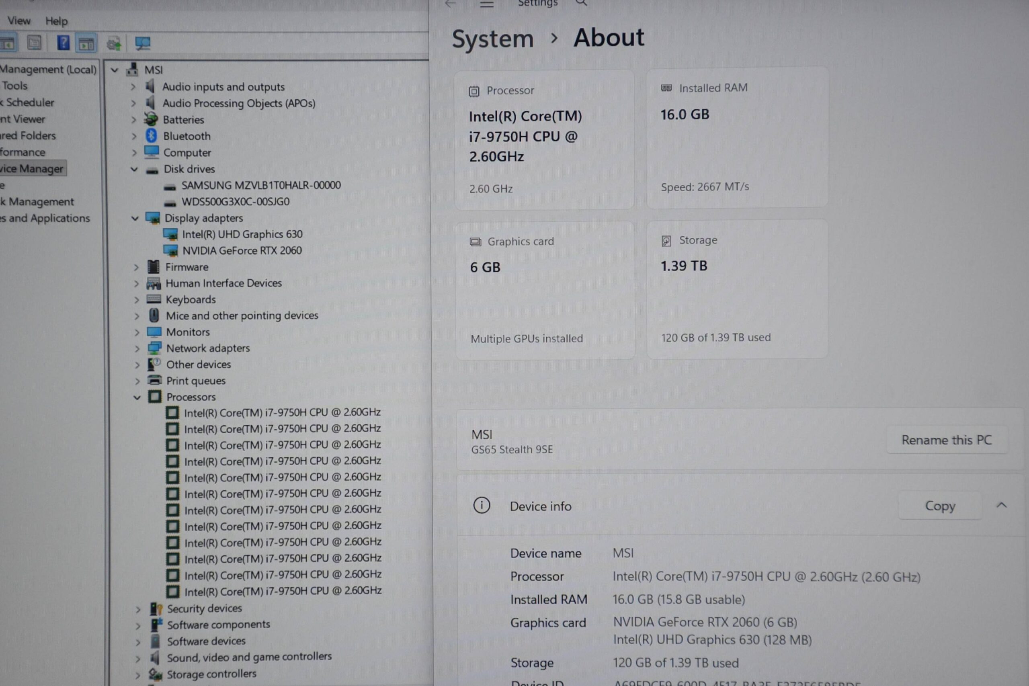1029x686 pixels.
Task: Collapse the Processors category
Action: tap(137, 397)
